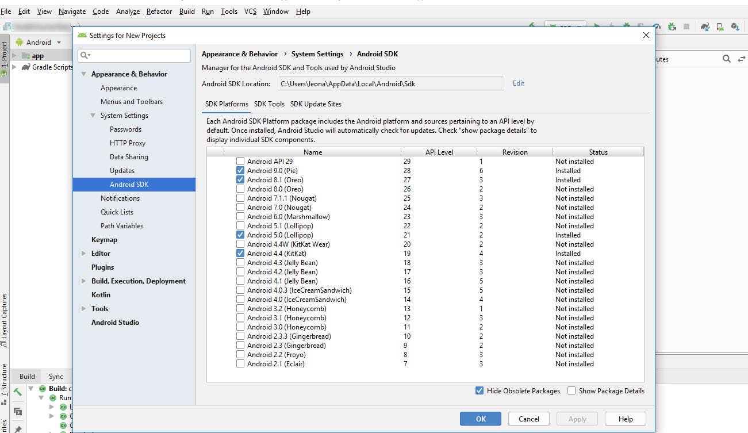Open the 1: Project tool window strip
Screen dimensions: 748x433
4,59
